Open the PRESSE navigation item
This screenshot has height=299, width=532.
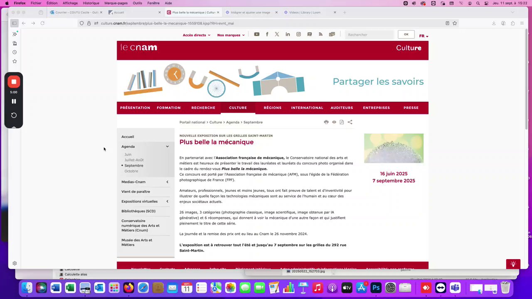pyautogui.click(x=411, y=108)
